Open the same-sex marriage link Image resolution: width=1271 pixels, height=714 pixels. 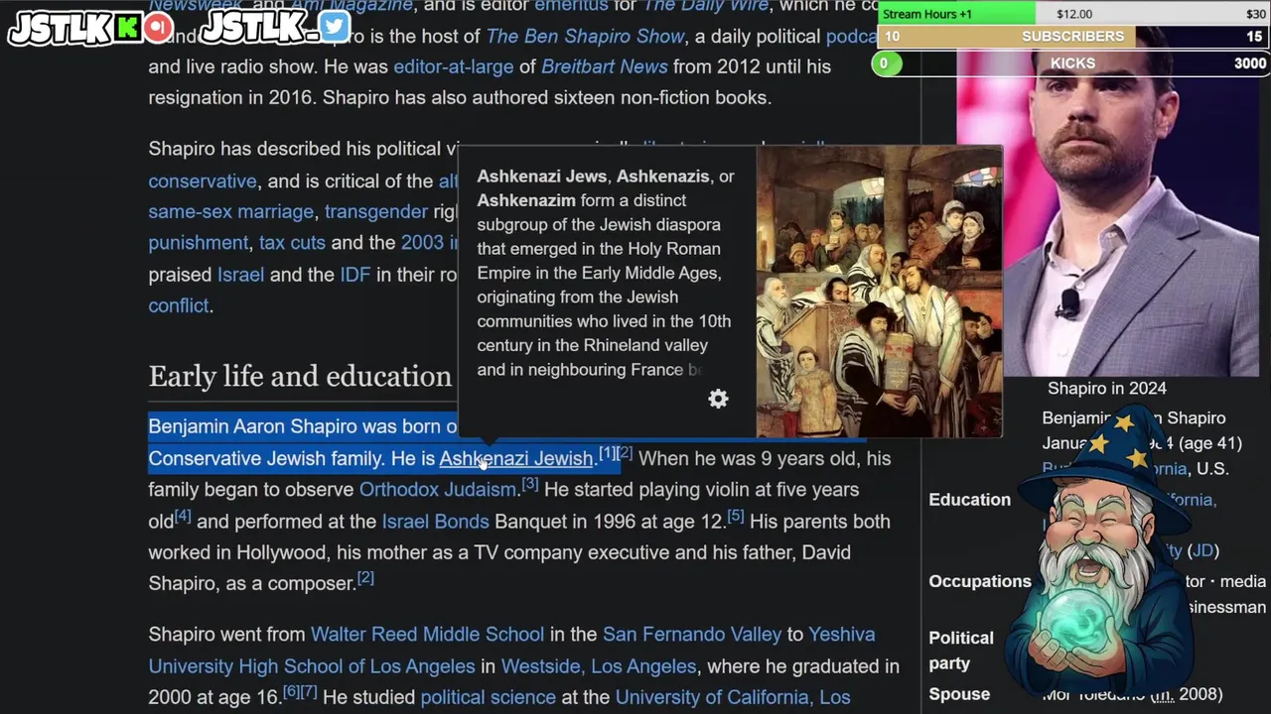click(x=230, y=212)
